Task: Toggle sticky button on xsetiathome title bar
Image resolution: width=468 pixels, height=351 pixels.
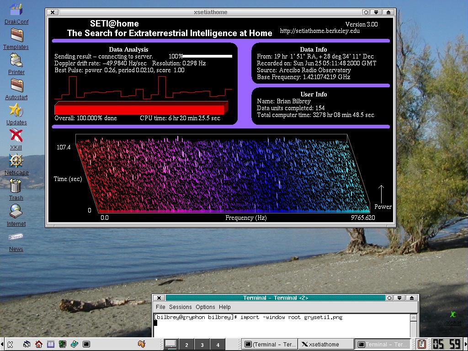Action: [x=366, y=12]
